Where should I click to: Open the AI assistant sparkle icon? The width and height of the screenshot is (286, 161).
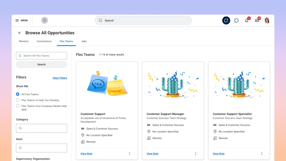click(x=226, y=20)
